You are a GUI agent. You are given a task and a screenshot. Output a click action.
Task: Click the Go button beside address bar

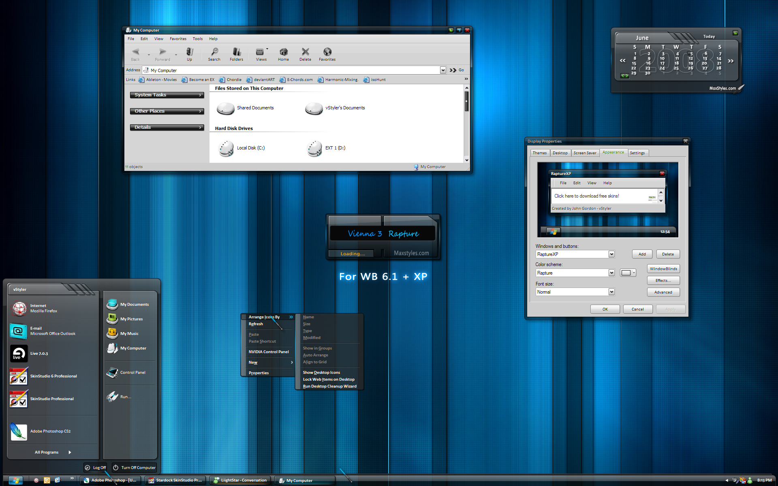pyautogui.click(x=457, y=70)
